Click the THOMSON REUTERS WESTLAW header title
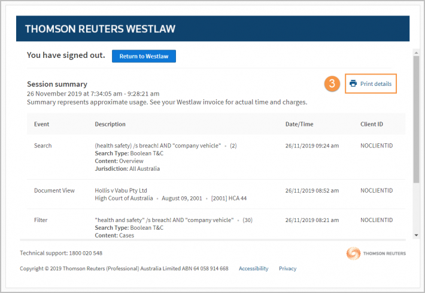This screenshot has height=293, width=425. coord(101,29)
